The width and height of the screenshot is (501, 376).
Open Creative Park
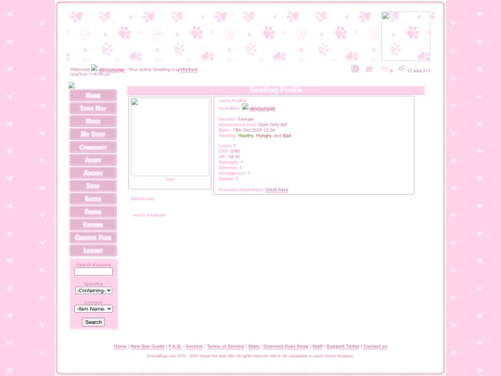pyautogui.click(x=93, y=238)
